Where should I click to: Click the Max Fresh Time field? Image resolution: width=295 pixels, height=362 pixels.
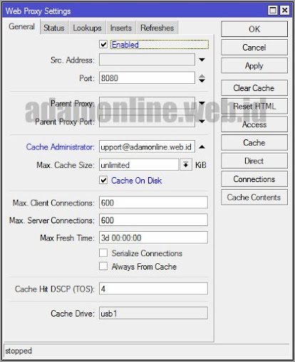[153, 238]
